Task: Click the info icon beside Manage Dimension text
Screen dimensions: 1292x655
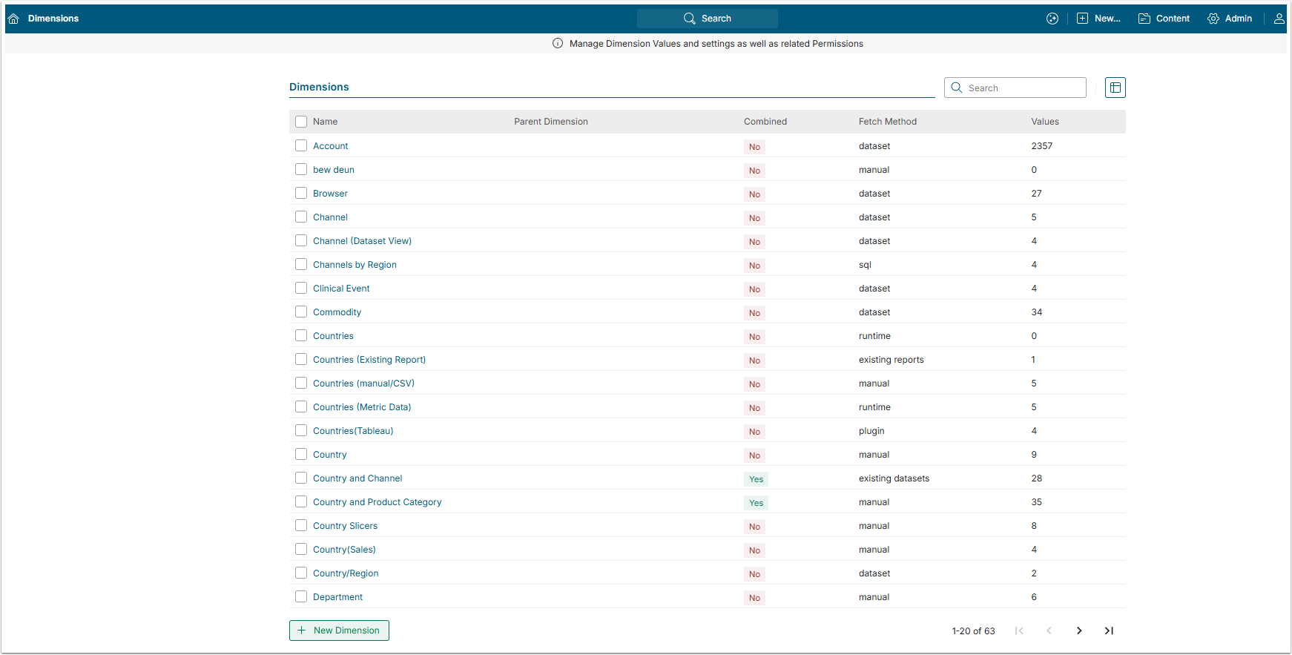Action: [x=558, y=44]
